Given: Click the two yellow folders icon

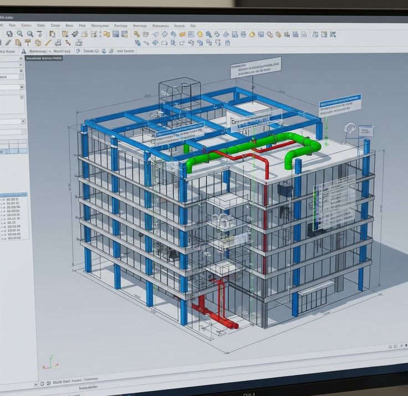Looking at the screenshot, I should click(106, 34).
